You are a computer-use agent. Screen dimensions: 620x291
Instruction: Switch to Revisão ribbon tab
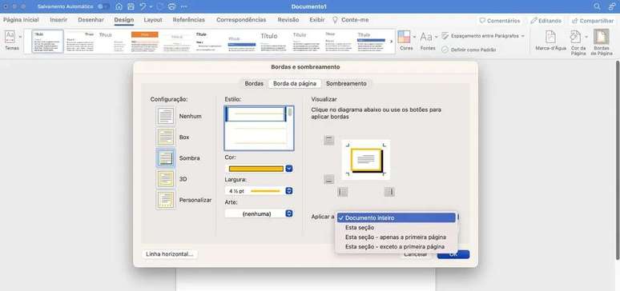(x=288, y=20)
